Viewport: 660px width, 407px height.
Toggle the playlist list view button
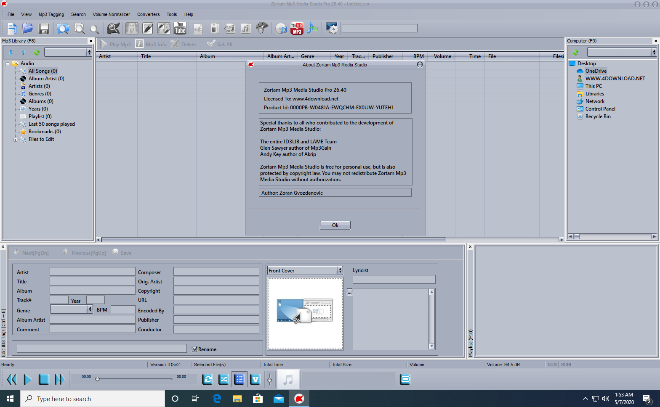tap(239, 380)
